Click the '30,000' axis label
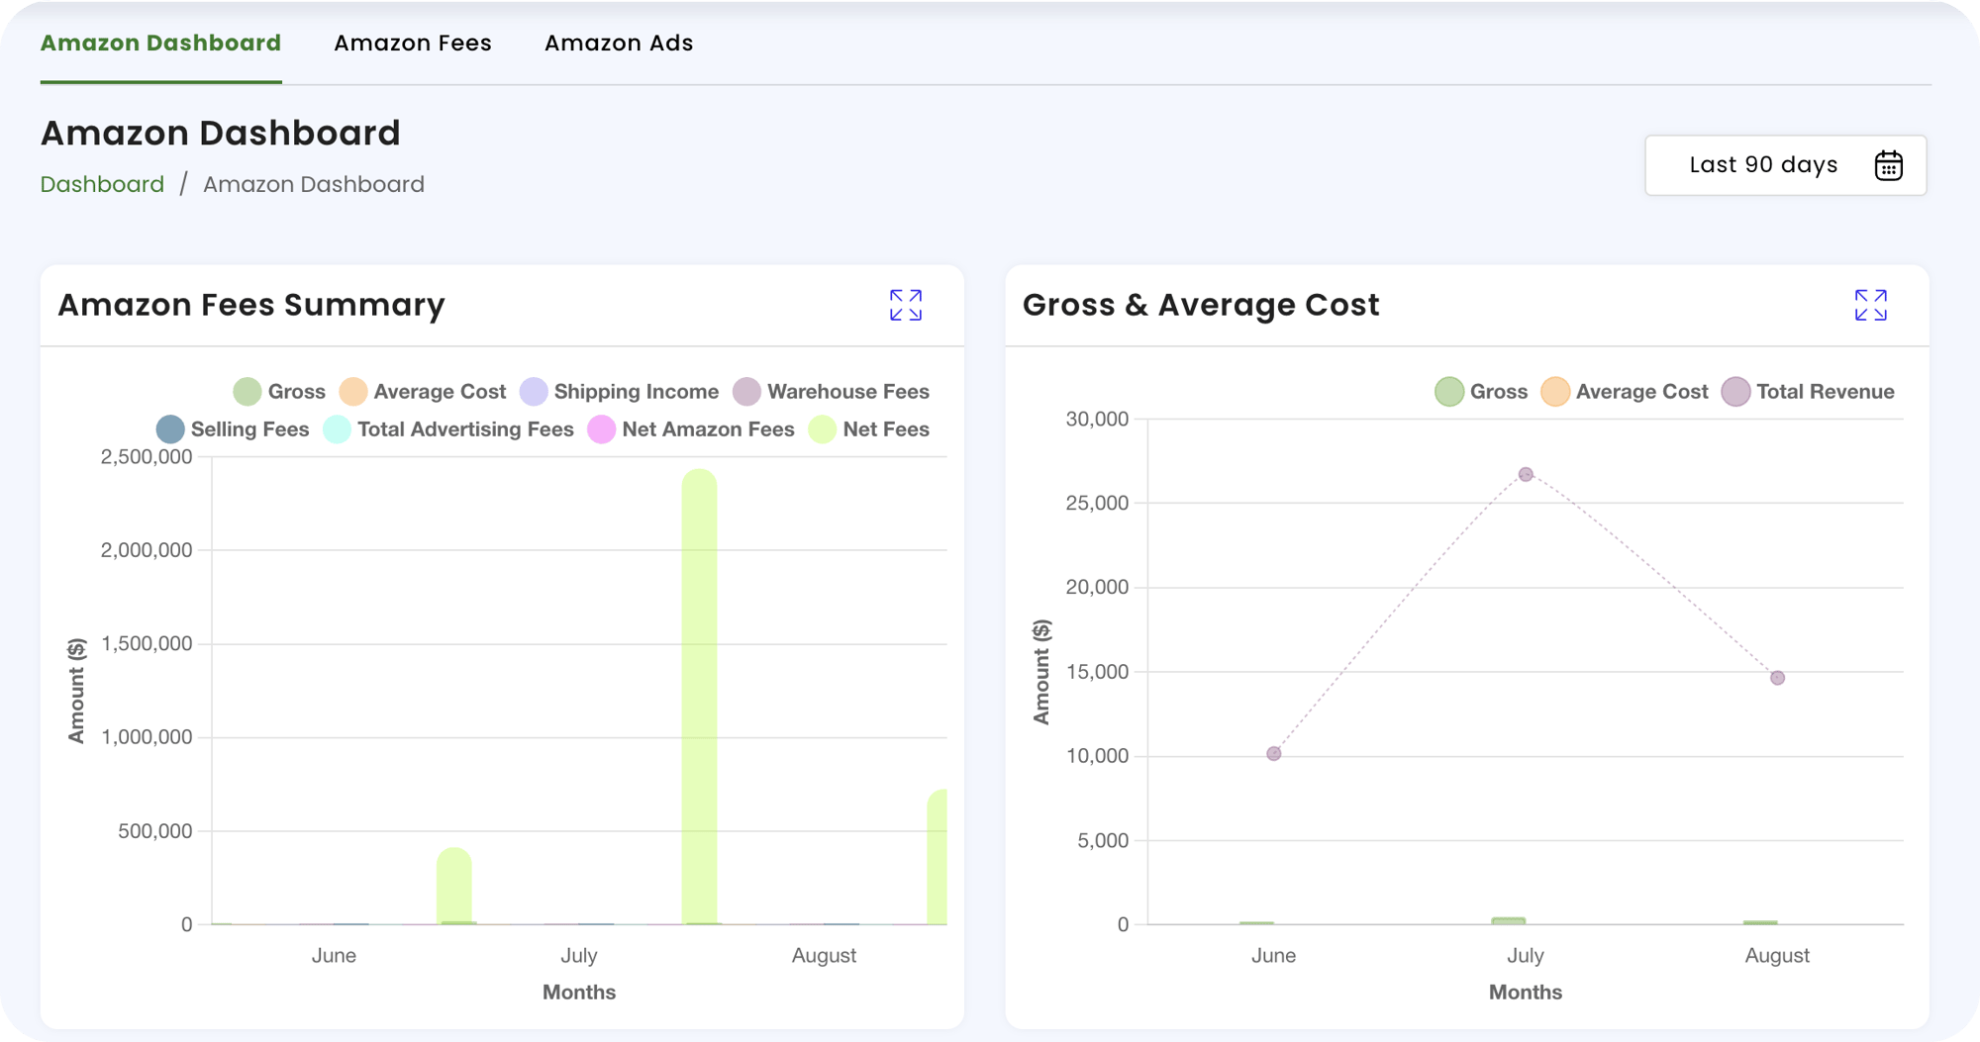This screenshot has height=1042, width=1980. (1097, 419)
